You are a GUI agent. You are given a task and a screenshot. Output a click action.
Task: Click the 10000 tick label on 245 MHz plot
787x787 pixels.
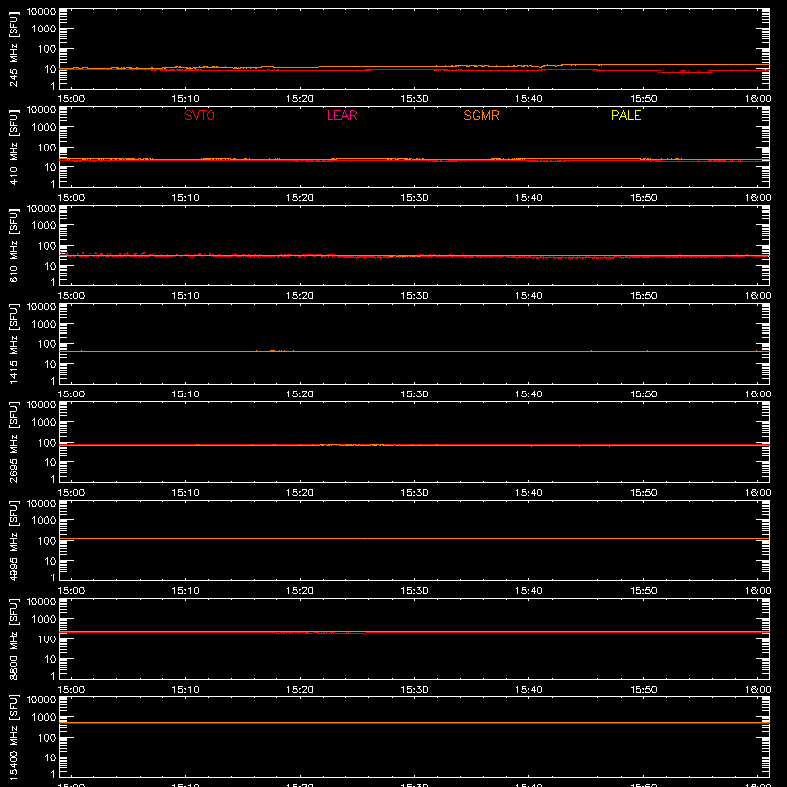point(41,12)
